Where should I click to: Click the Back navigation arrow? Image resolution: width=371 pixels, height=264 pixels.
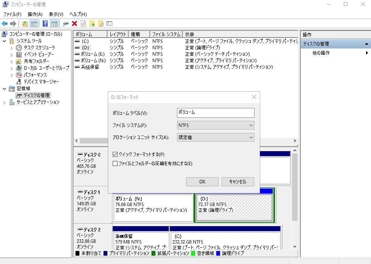pyautogui.click(x=5, y=23)
